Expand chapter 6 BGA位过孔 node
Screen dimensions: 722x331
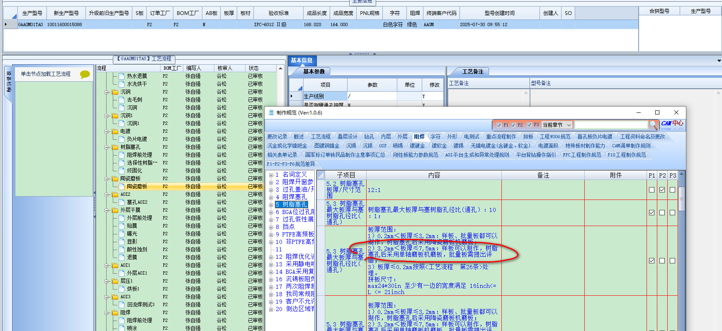(x=271, y=212)
